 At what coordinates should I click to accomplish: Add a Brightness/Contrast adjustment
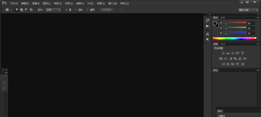223,53
